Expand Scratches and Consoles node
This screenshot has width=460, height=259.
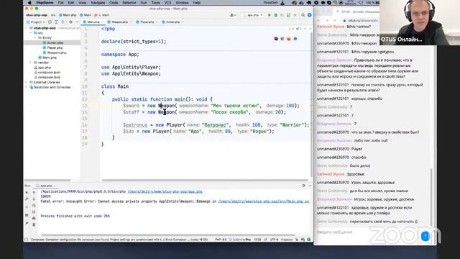coord(27,87)
